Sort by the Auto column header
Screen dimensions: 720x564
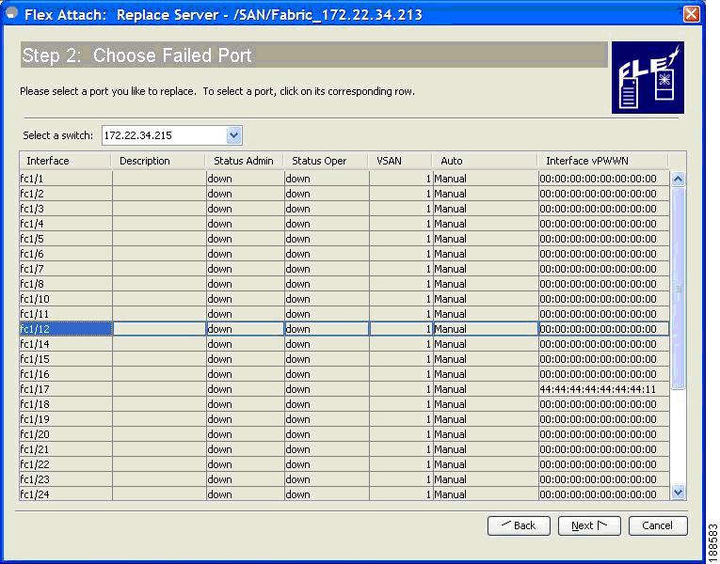click(485, 161)
